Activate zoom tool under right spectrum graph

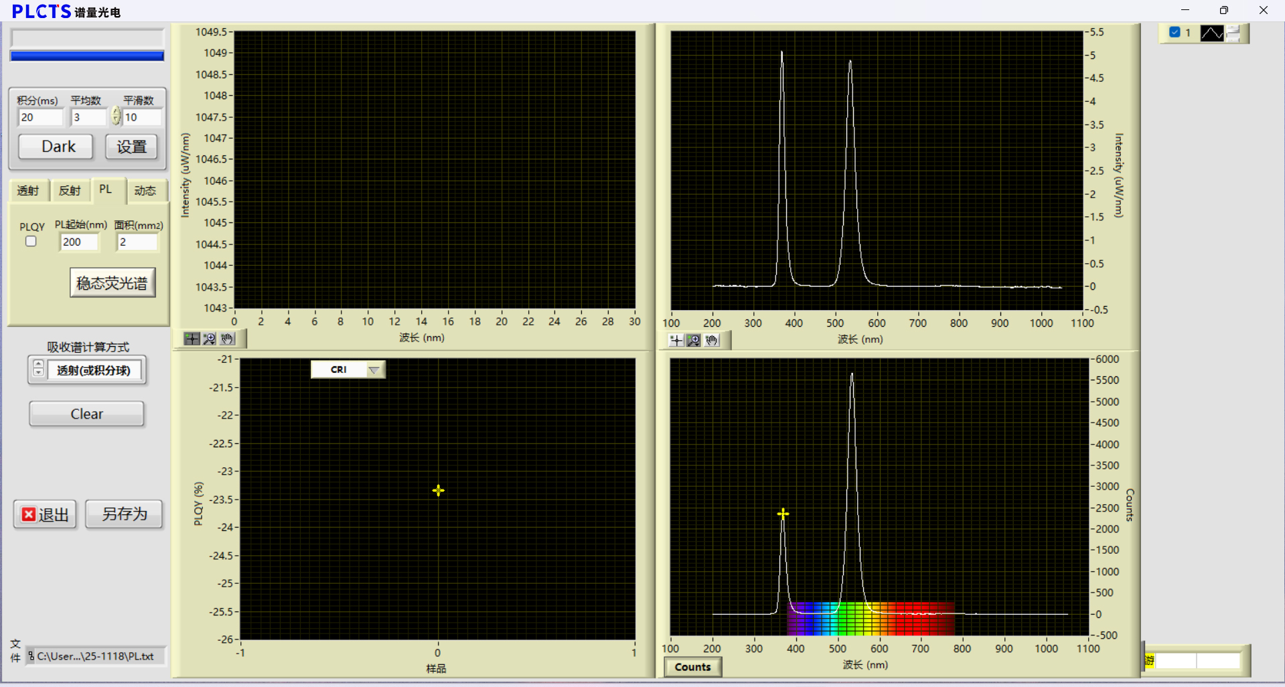click(694, 341)
